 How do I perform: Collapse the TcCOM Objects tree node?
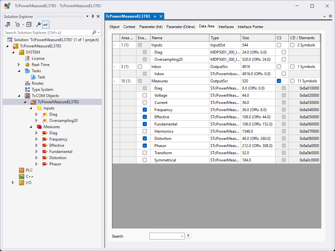coord(19,96)
